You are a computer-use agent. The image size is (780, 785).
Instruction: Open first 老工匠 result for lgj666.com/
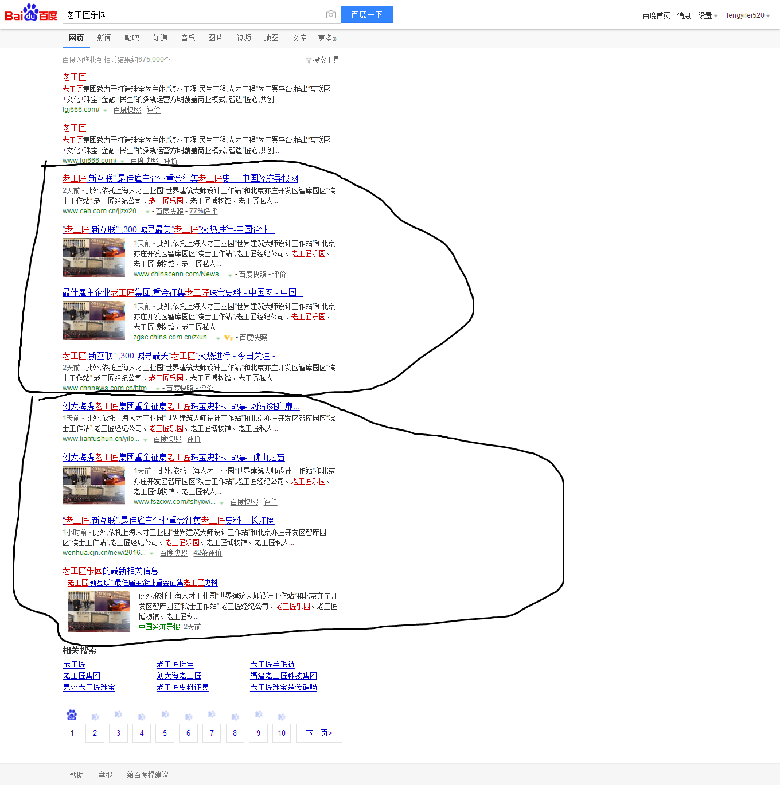[75, 77]
